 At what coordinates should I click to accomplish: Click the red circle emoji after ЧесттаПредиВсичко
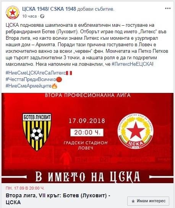click(59, 80)
